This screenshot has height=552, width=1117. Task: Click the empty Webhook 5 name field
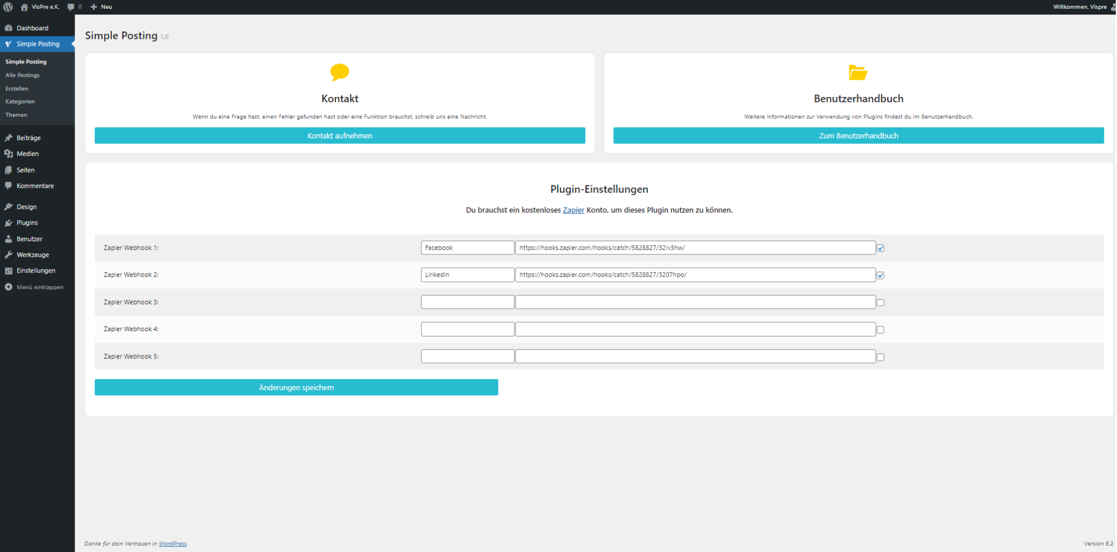(x=468, y=356)
